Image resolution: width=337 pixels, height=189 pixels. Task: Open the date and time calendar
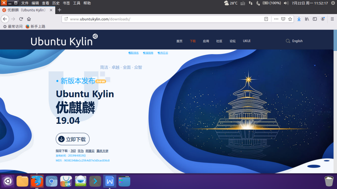coord(310,3)
